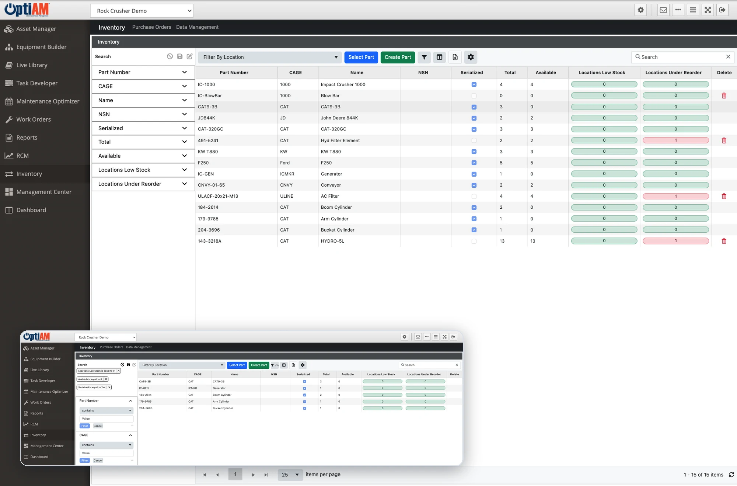Delete the 143-3218A row via trash icon
The width and height of the screenshot is (737, 486).
click(x=724, y=241)
